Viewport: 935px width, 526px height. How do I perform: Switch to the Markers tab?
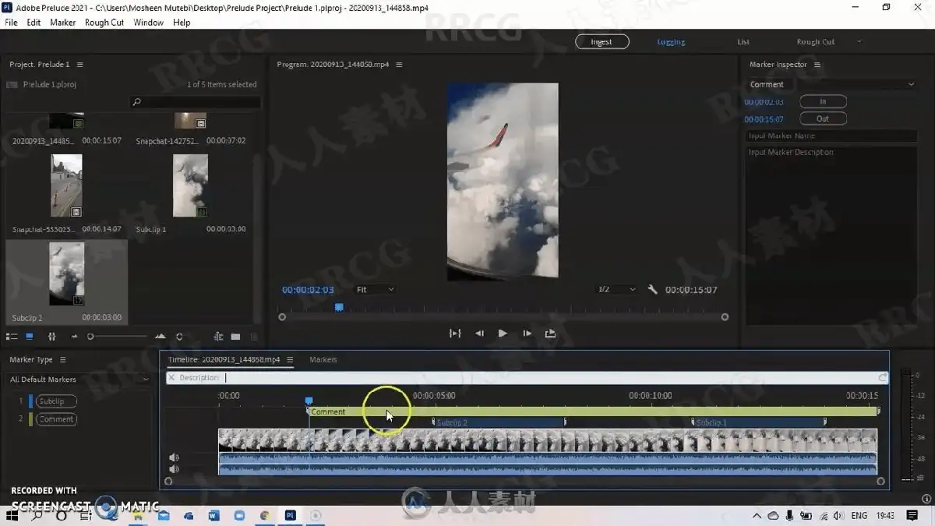tap(323, 360)
